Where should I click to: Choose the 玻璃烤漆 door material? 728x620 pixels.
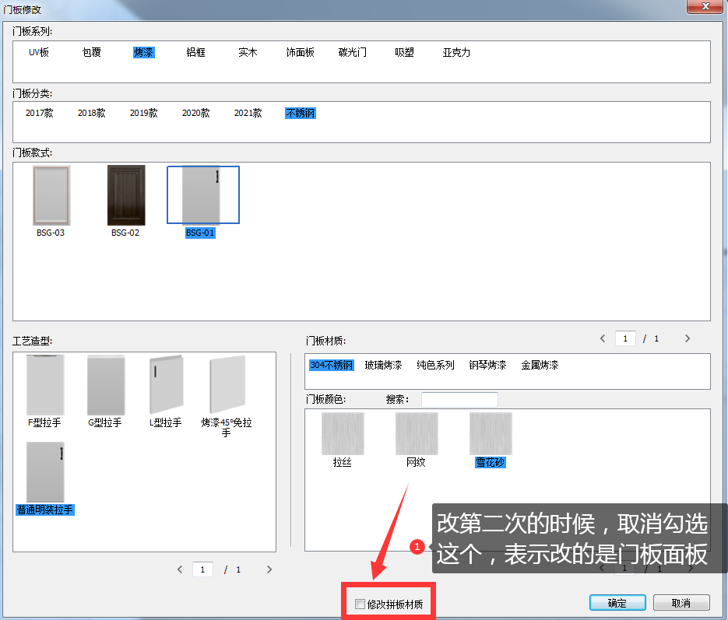tap(383, 366)
